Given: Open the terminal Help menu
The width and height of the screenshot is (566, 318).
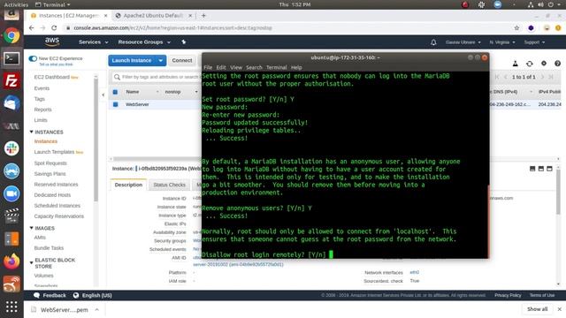Looking at the screenshot, I should (296, 67).
